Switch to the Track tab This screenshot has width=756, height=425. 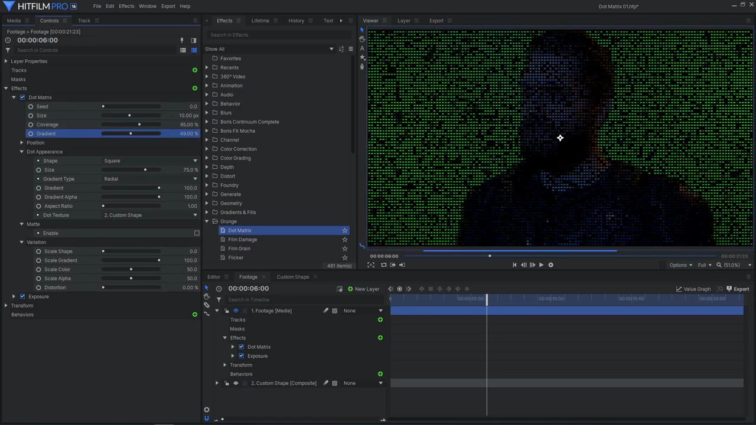[x=84, y=21]
